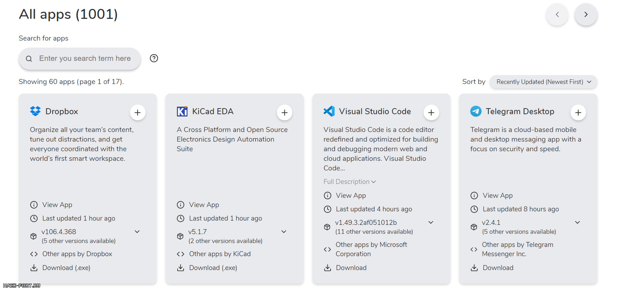Open the Sort by Recently Updated dropdown

coord(544,82)
